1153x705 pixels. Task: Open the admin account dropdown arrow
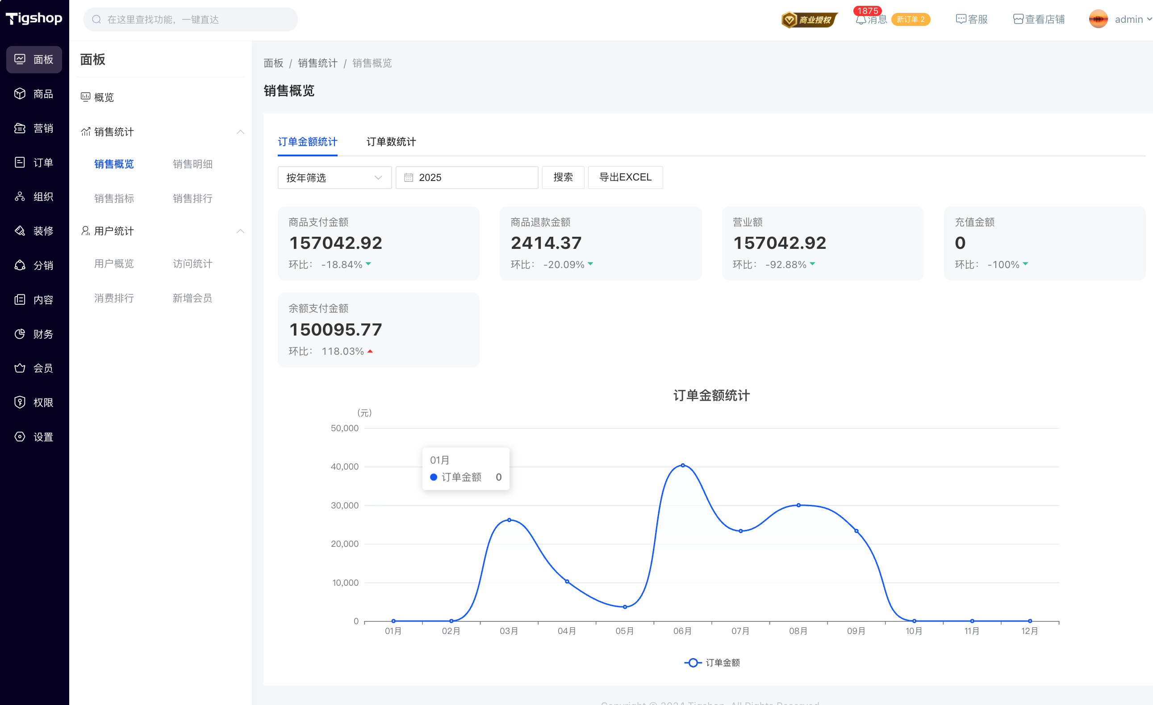tap(1149, 19)
